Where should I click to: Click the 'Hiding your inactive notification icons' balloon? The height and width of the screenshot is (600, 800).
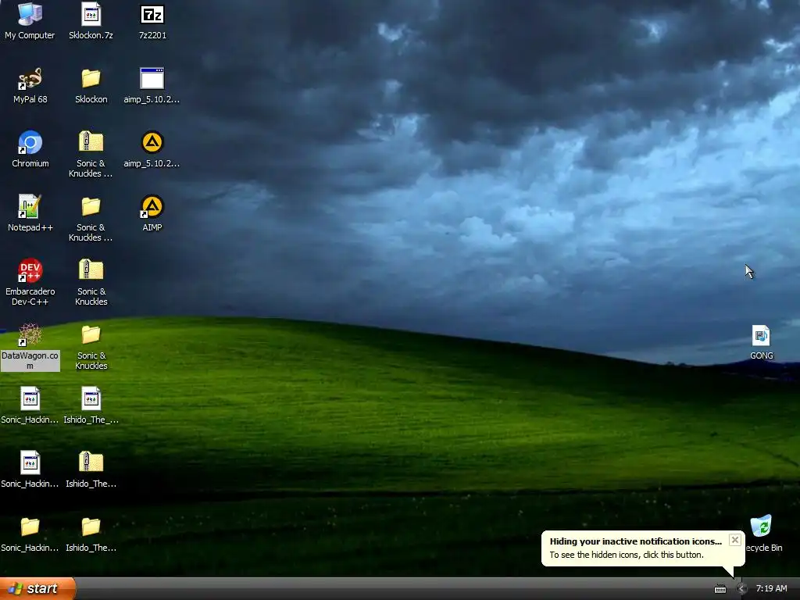pyautogui.click(x=643, y=548)
